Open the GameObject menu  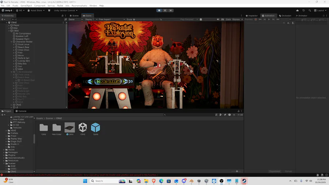pyautogui.click(x=26, y=5)
